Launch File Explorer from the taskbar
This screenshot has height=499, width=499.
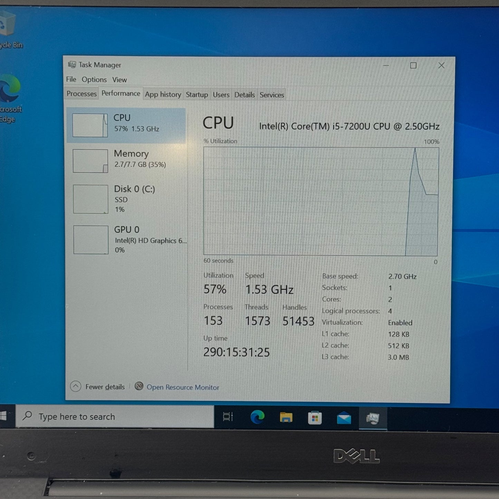click(x=286, y=418)
